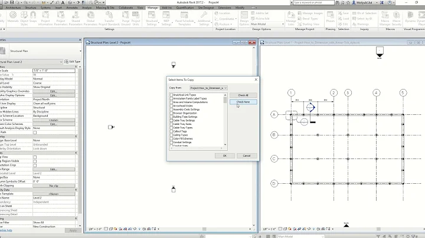Viewport: 425px width, 238px height.
Task: Open Warnings in Inquiry panel
Action: point(361,24)
